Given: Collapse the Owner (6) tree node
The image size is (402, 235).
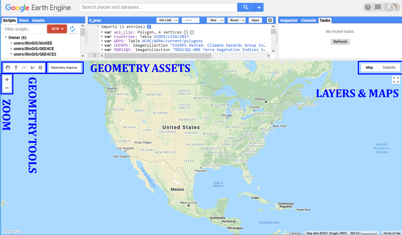Looking at the screenshot, I should pos(6,37).
